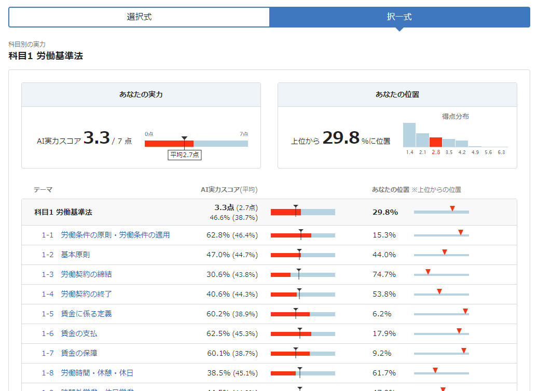The height and width of the screenshot is (391, 537).
Task: Click the 62.8% (46.4%) score text
Action: 232,235
